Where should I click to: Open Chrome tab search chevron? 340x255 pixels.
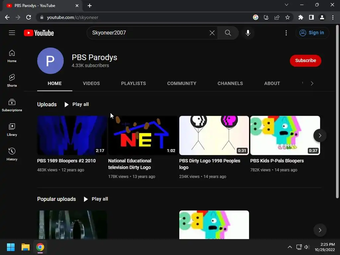pos(287,5)
